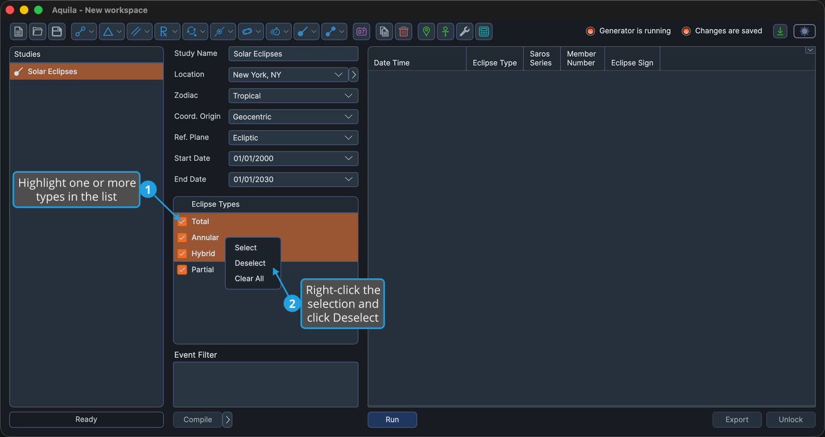Open the Coord. Origin dropdown showing Geocentric
825x437 pixels.
293,117
